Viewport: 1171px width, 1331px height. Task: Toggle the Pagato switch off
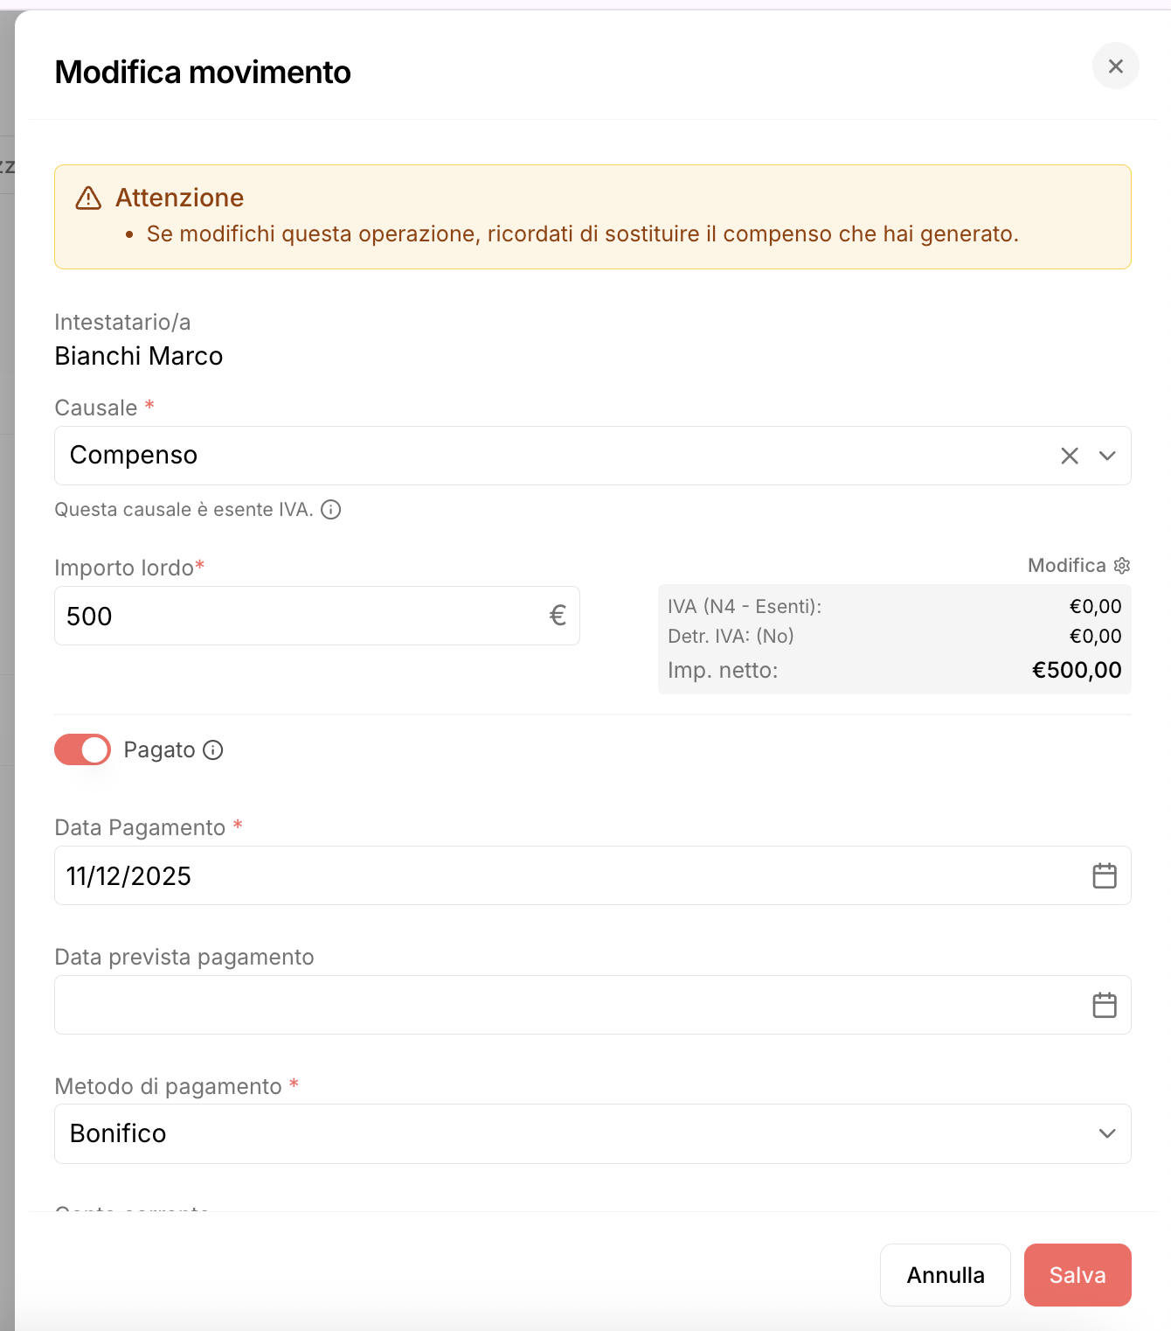tap(82, 749)
